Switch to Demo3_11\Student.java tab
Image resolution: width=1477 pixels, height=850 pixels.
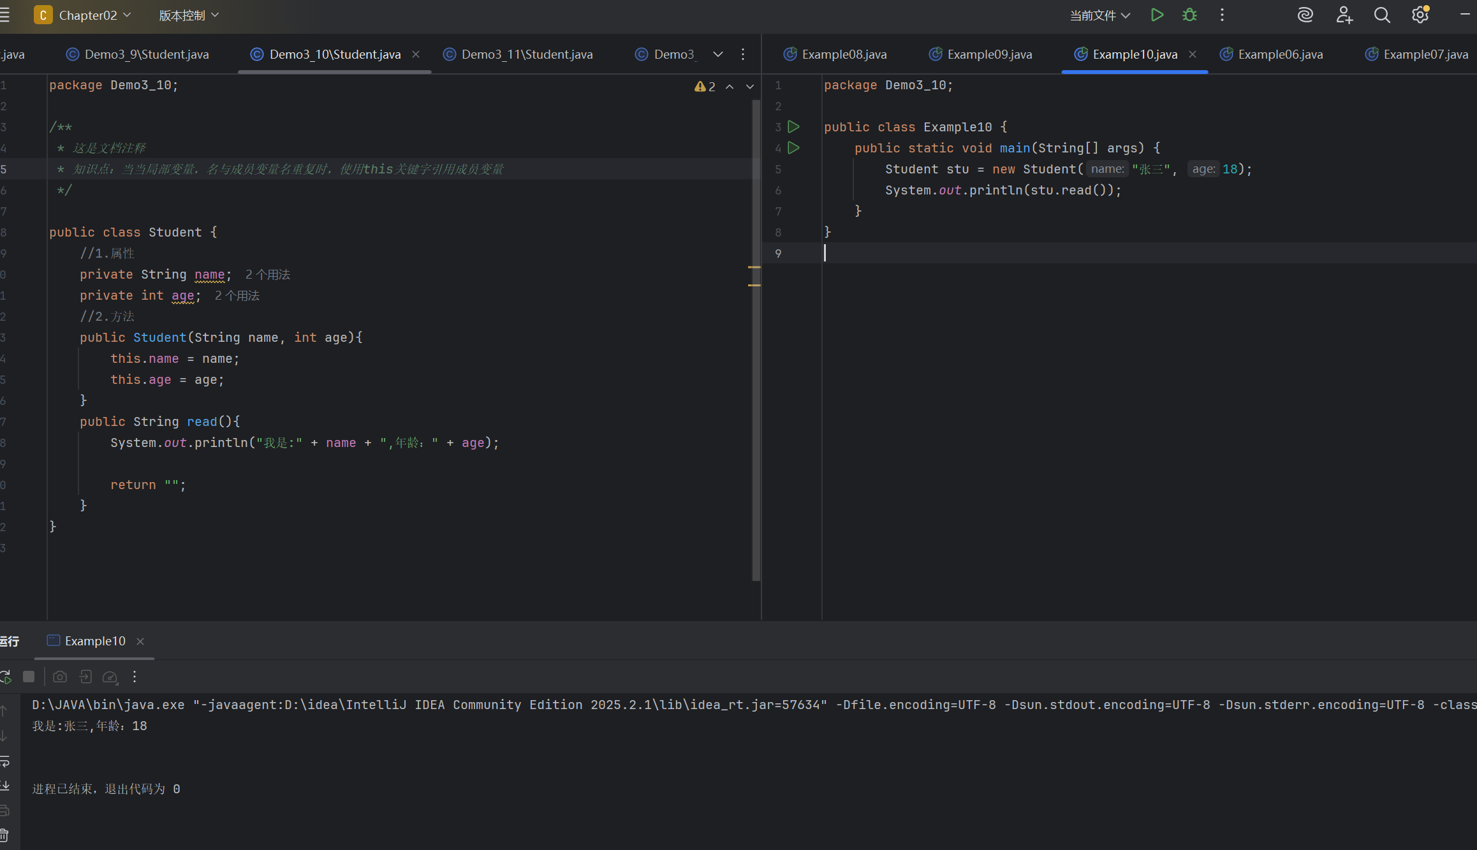[x=518, y=54]
